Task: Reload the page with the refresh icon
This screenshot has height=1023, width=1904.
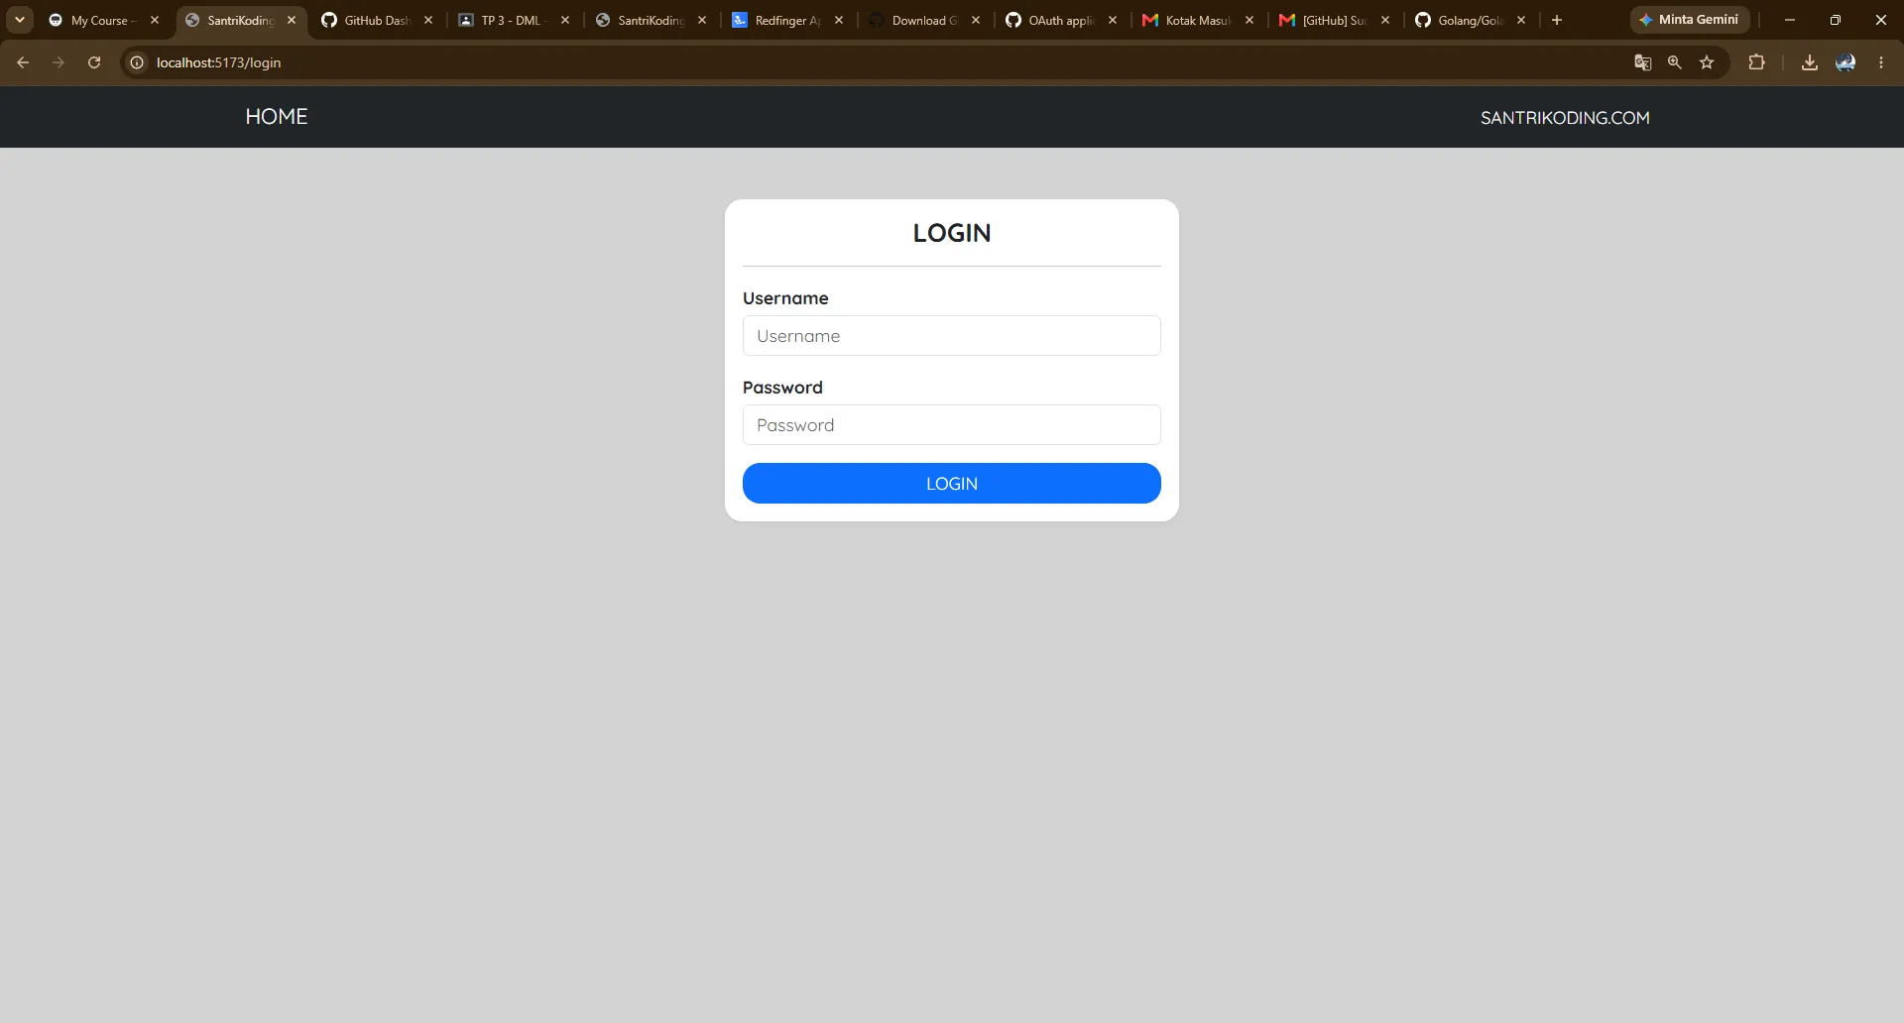Action: click(94, 62)
